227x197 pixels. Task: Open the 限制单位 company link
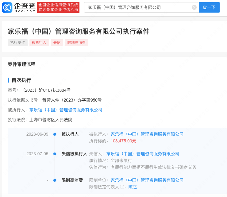tap(147, 180)
